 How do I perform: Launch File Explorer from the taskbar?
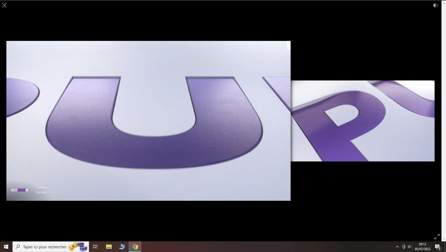(x=109, y=247)
